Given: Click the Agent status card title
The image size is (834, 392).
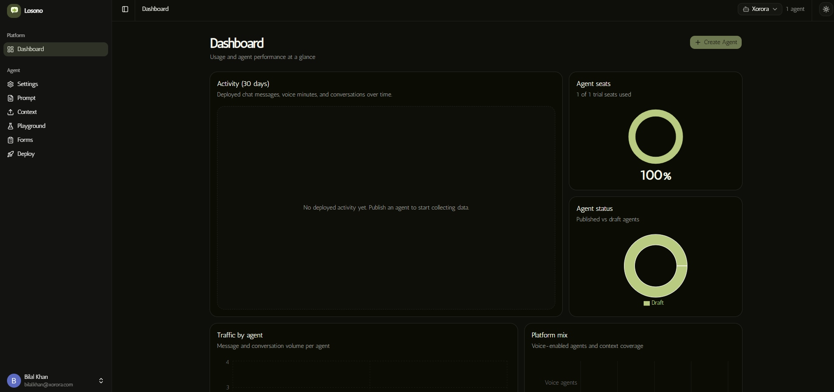Looking at the screenshot, I should tap(594, 209).
